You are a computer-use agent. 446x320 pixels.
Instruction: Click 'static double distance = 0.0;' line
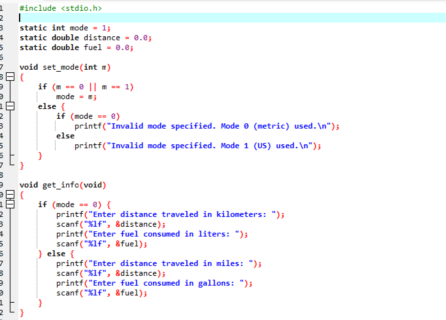tap(85, 38)
